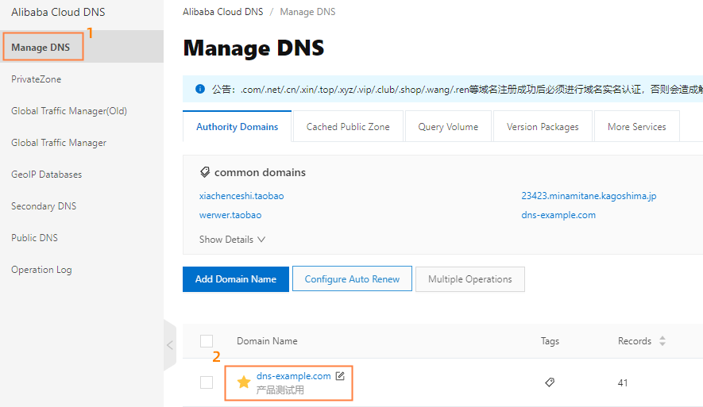Click the info icon in the announcement banner
This screenshot has height=407, width=703.
click(200, 89)
